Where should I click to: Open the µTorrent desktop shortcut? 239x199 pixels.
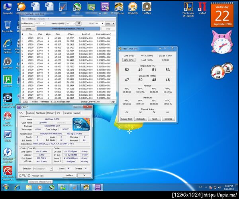coord(8,81)
